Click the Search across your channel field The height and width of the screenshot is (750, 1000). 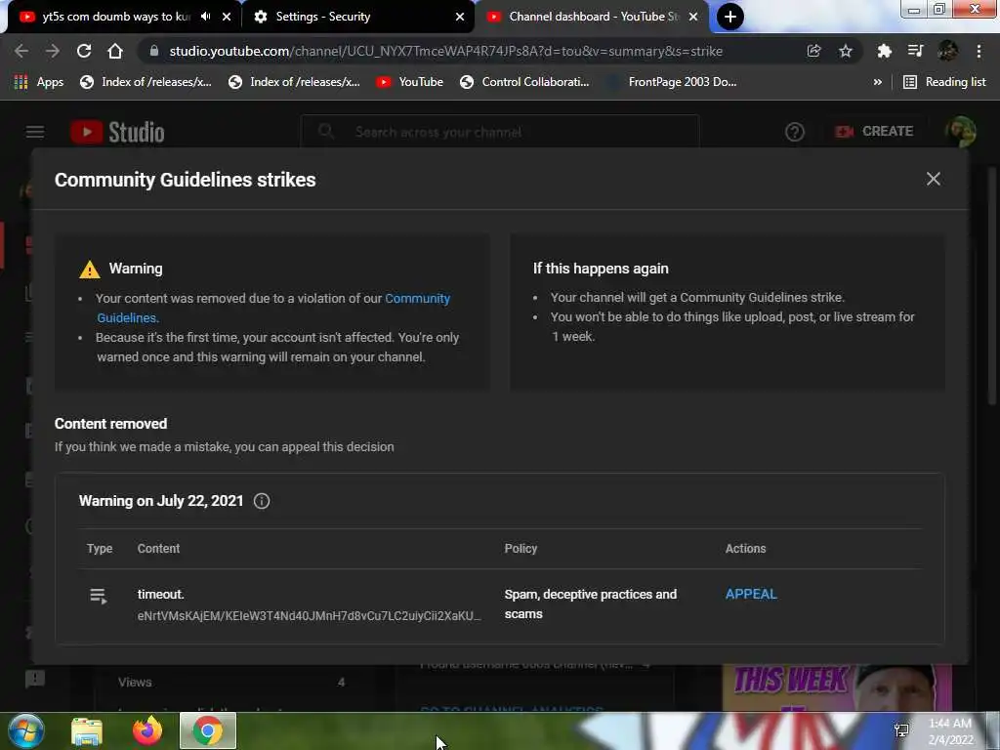(x=500, y=132)
